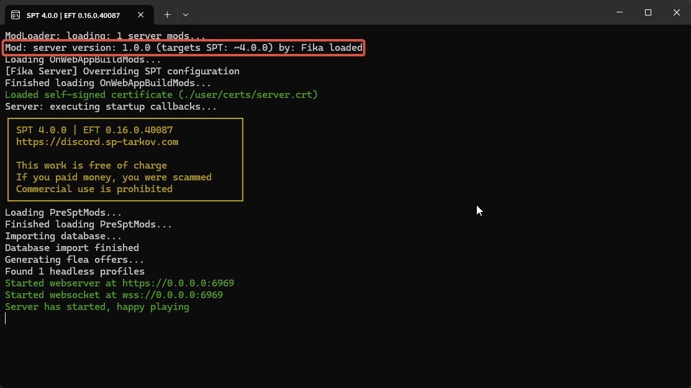This screenshot has height=388, width=691.
Task: Click 'Commercial use is prohibited' in yellow banner
Action: point(94,189)
